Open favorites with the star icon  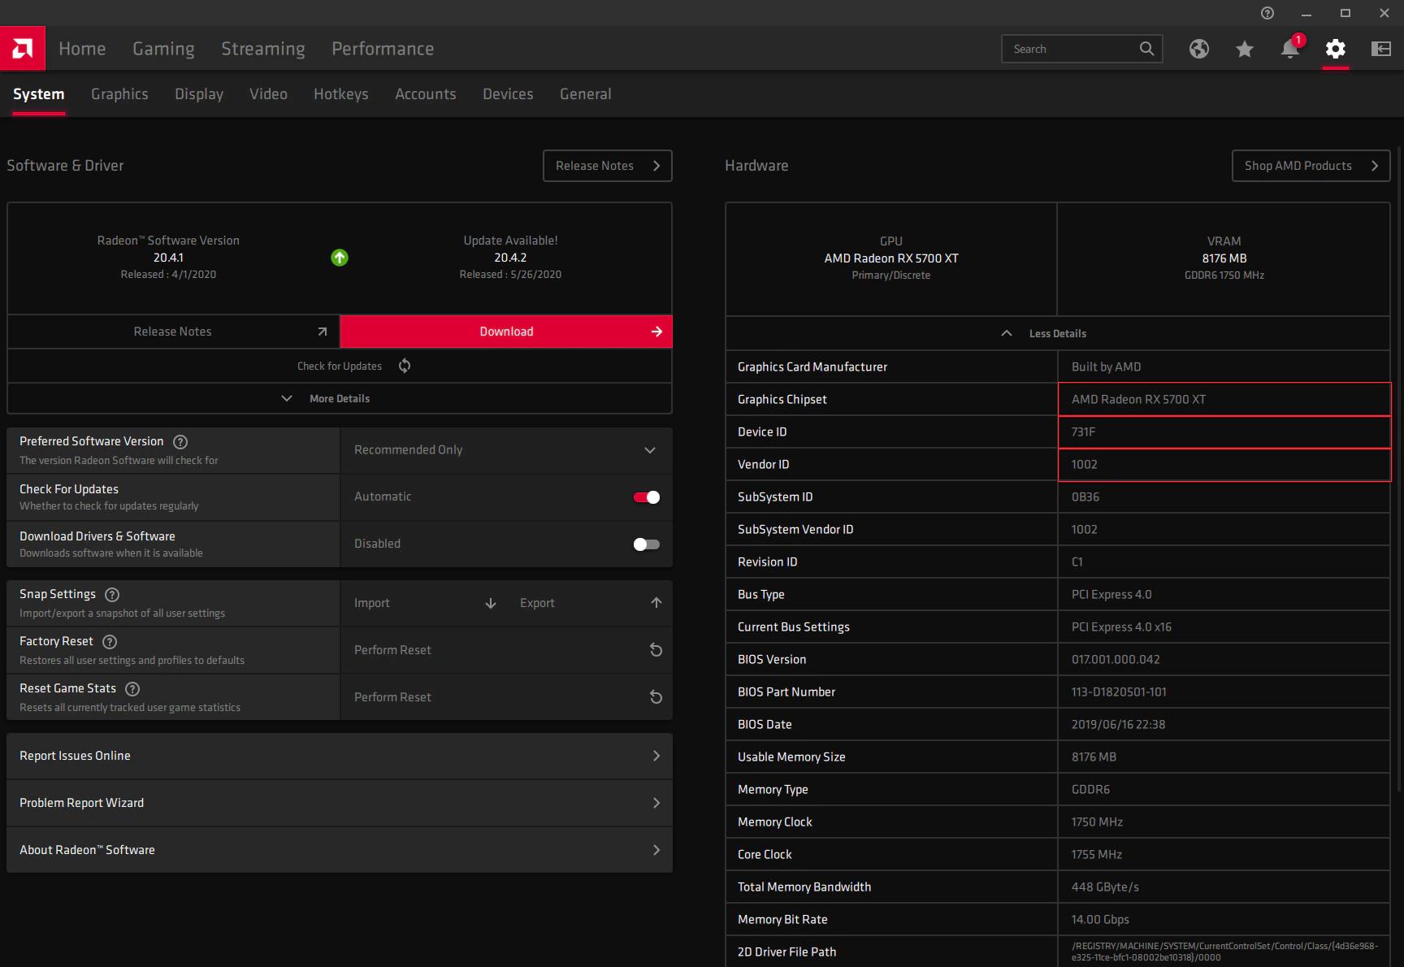1243,49
